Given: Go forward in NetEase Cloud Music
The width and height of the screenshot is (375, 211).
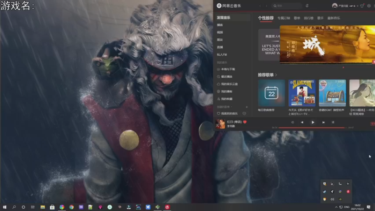Looking at the screenshot, I should 266,6.
